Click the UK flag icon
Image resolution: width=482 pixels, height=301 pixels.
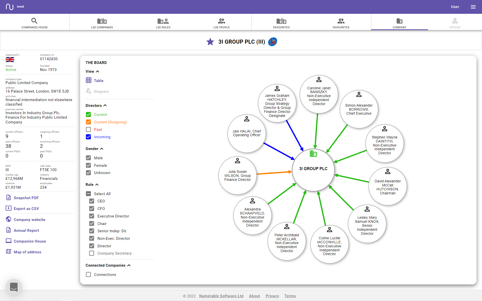tap(10, 59)
